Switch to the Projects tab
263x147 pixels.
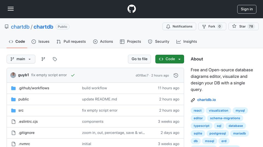click(130, 41)
